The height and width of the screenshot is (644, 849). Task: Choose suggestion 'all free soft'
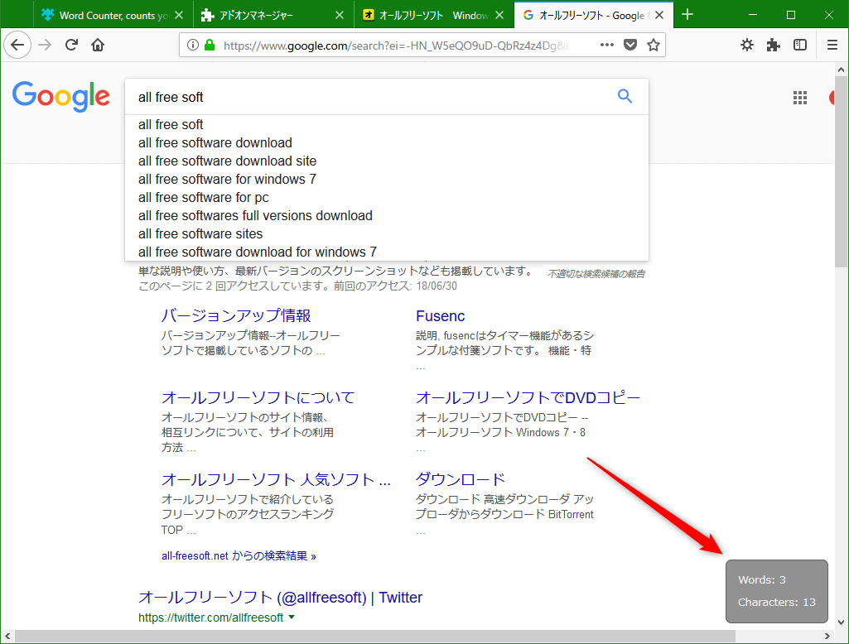(x=387, y=124)
